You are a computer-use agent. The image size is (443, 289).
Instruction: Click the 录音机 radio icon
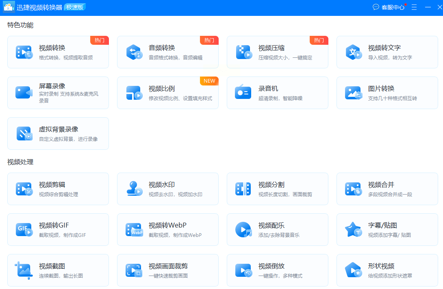[243, 92]
